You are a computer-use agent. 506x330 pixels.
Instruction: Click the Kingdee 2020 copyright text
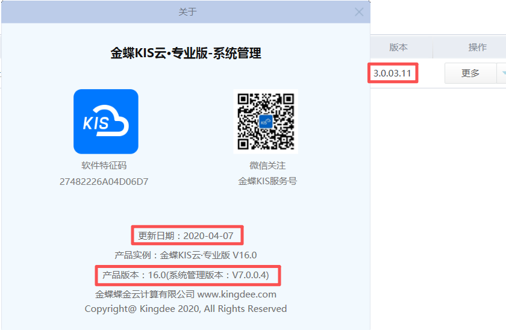point(186,309)
